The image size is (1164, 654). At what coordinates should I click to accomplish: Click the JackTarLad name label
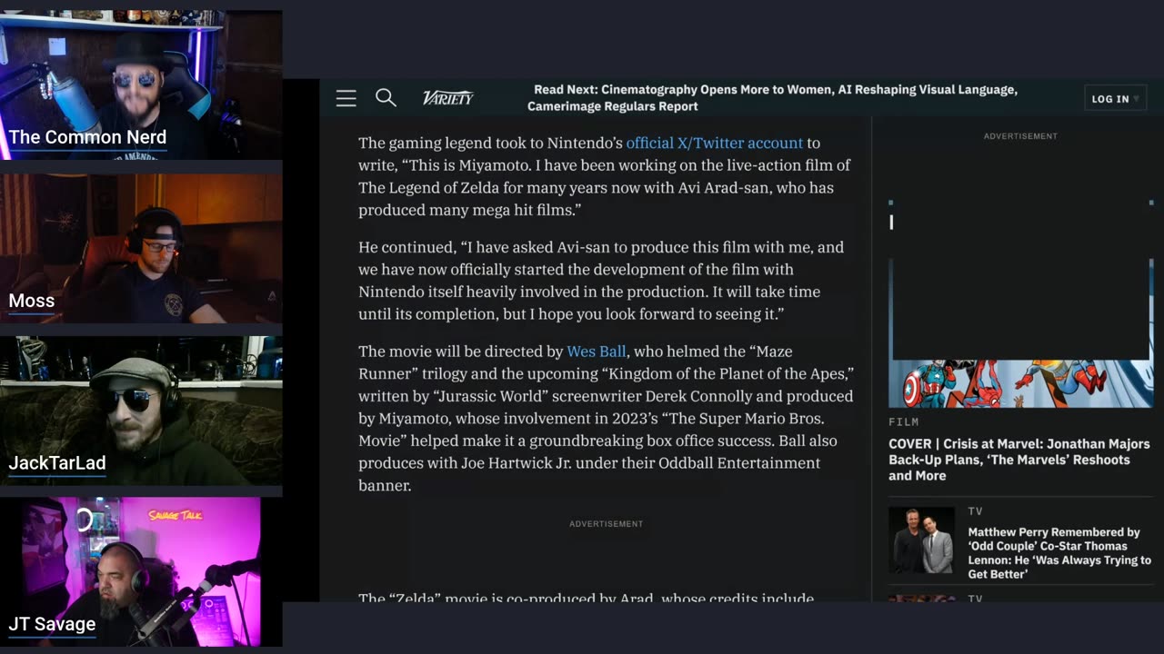click(x=56, y=463)
